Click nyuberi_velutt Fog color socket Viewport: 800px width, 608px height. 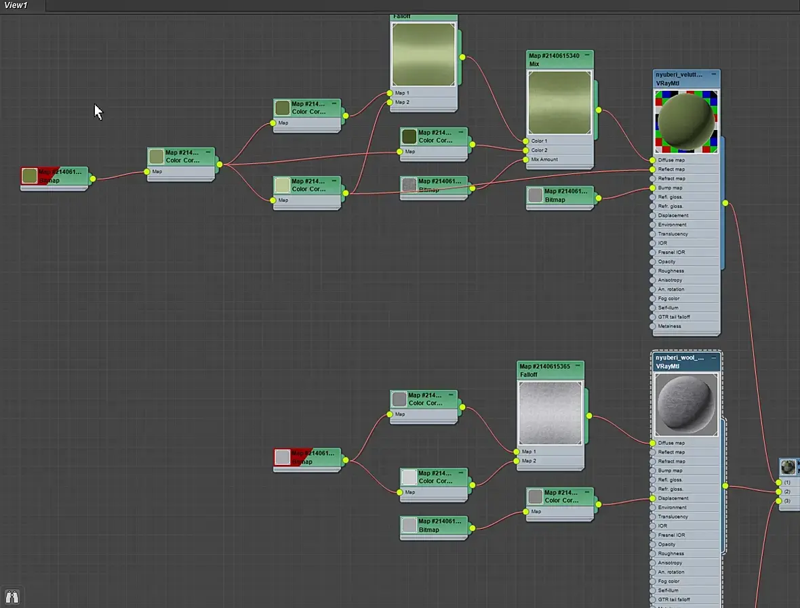pyautogui.click(x=653, y=298)
